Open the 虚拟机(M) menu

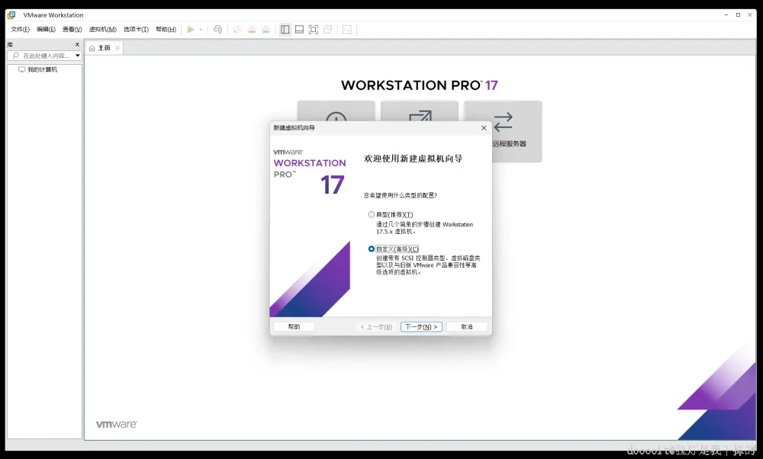pos(103,30)
